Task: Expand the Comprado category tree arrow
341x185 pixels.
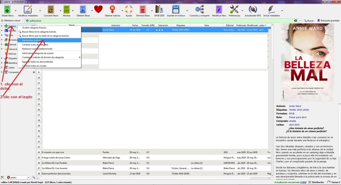Action: pyautogui.click(x=2, y=72)
